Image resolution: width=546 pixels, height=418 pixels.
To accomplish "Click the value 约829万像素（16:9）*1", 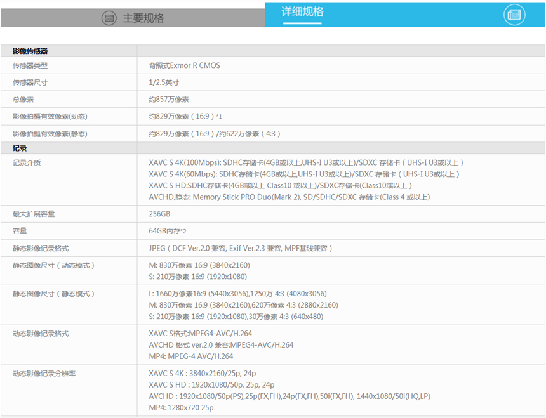I will 185,117.
